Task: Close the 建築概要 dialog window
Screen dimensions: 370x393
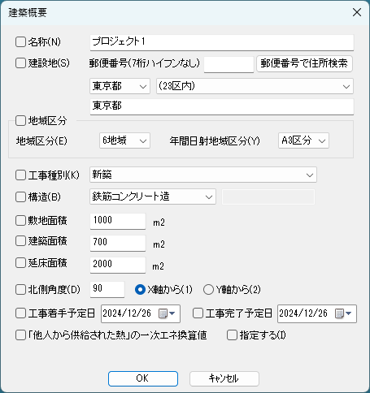Action: coord(357,12)
